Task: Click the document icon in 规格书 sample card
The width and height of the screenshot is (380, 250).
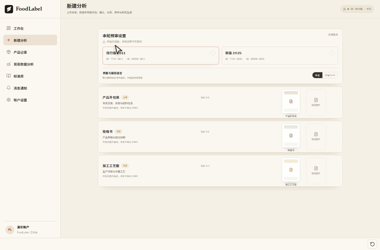Action: pos(291,136)
